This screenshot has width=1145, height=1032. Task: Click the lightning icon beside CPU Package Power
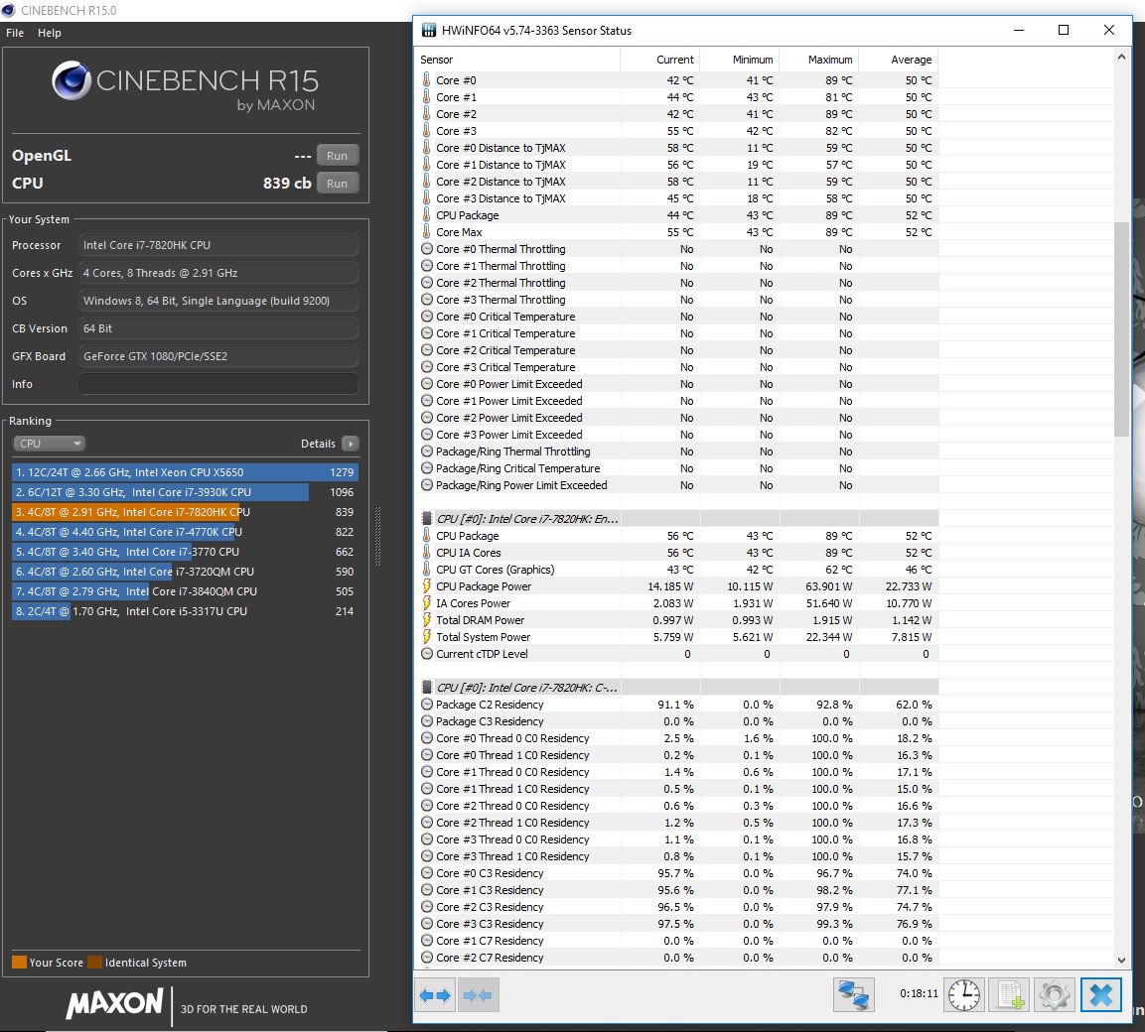tap(426, 586)
